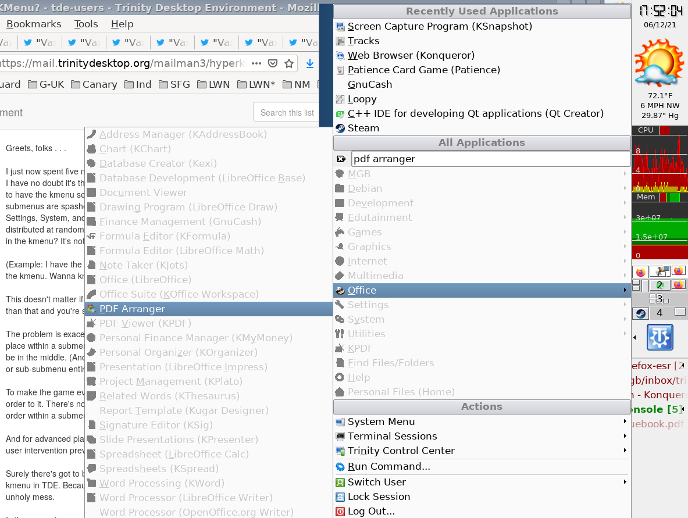This screenshot has height=518, width=688.
Task: Click the Utilities category icon
Action: tap(340, 334)
